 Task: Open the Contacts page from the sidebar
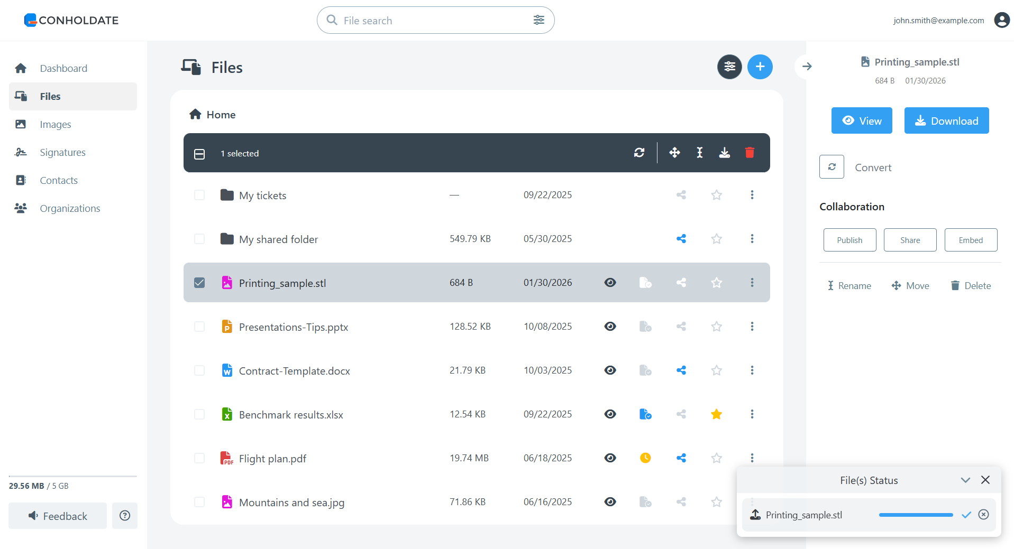pos(59,180)
